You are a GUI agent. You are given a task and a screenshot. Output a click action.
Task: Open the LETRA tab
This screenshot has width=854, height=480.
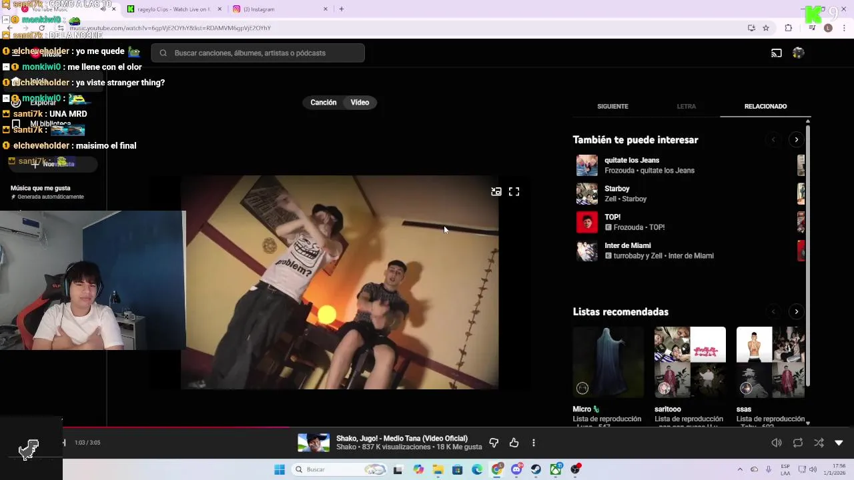[x=686, y=106]
